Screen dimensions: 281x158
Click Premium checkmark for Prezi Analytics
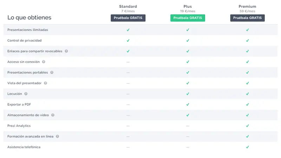point(247,126)
